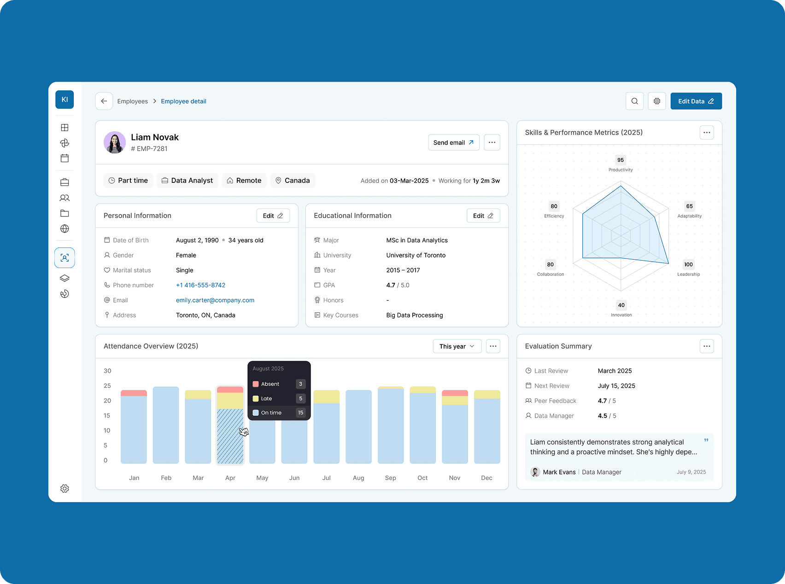Click the employee ID # EMP-7281

[149, 149]
